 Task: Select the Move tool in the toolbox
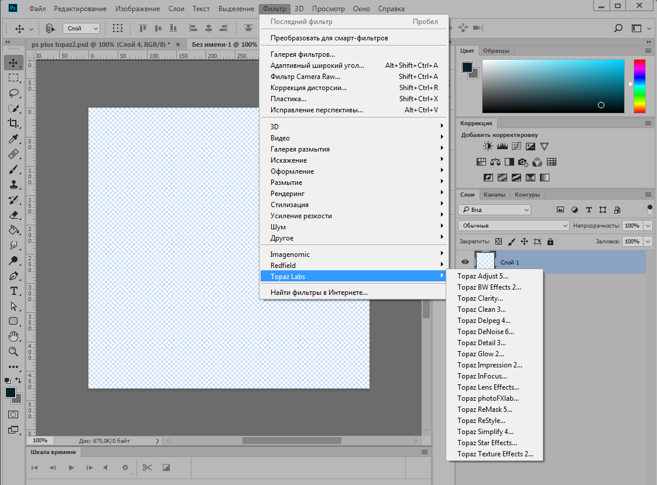(x=13, y=63)
